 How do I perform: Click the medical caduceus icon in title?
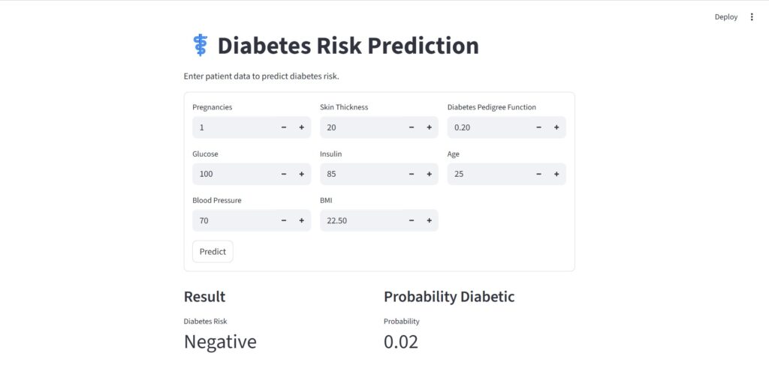coord(200,46)
